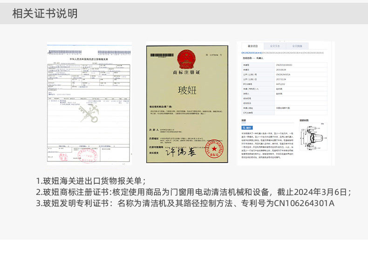This screenshot has width=368, height=253.
Task: Click the red stamp on customs form
Action: (x=87, y=156)
